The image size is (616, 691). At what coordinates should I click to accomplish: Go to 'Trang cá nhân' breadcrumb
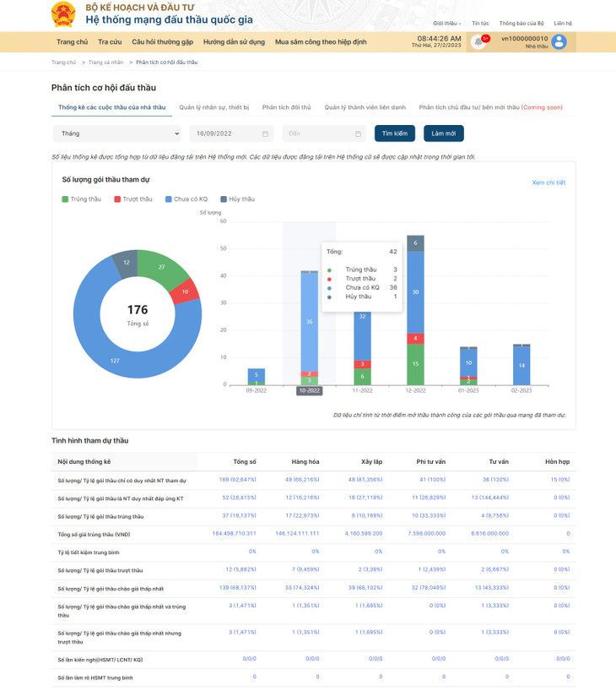pos(105,63)
